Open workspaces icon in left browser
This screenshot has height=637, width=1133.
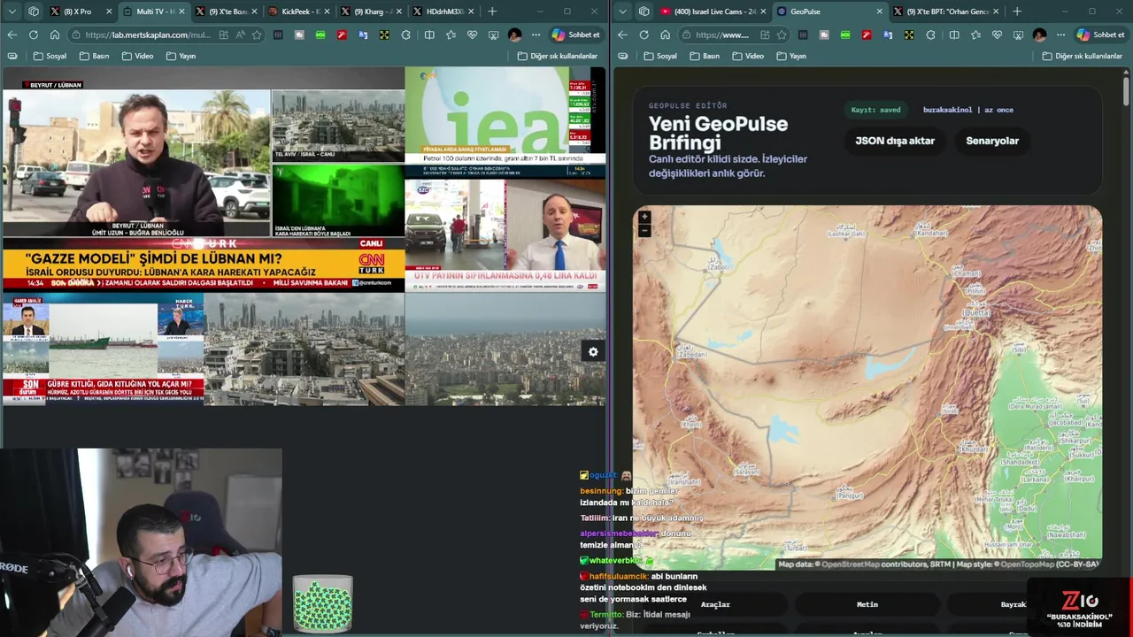(x=33, y=12)
